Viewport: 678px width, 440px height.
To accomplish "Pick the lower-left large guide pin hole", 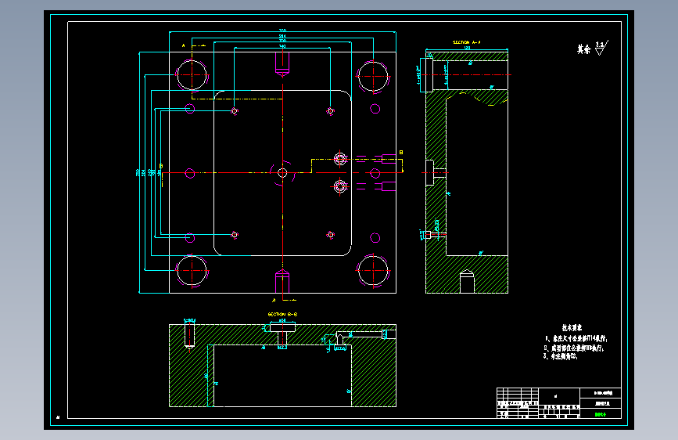I will click(x=192, y=270).
